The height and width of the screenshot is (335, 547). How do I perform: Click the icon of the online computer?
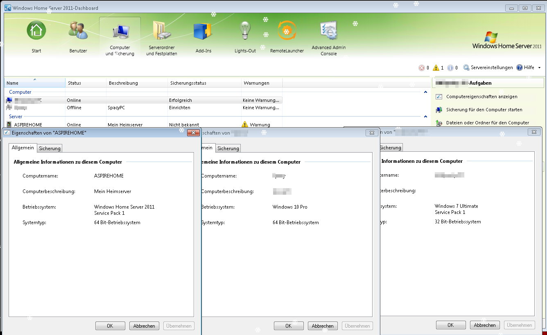9,100
